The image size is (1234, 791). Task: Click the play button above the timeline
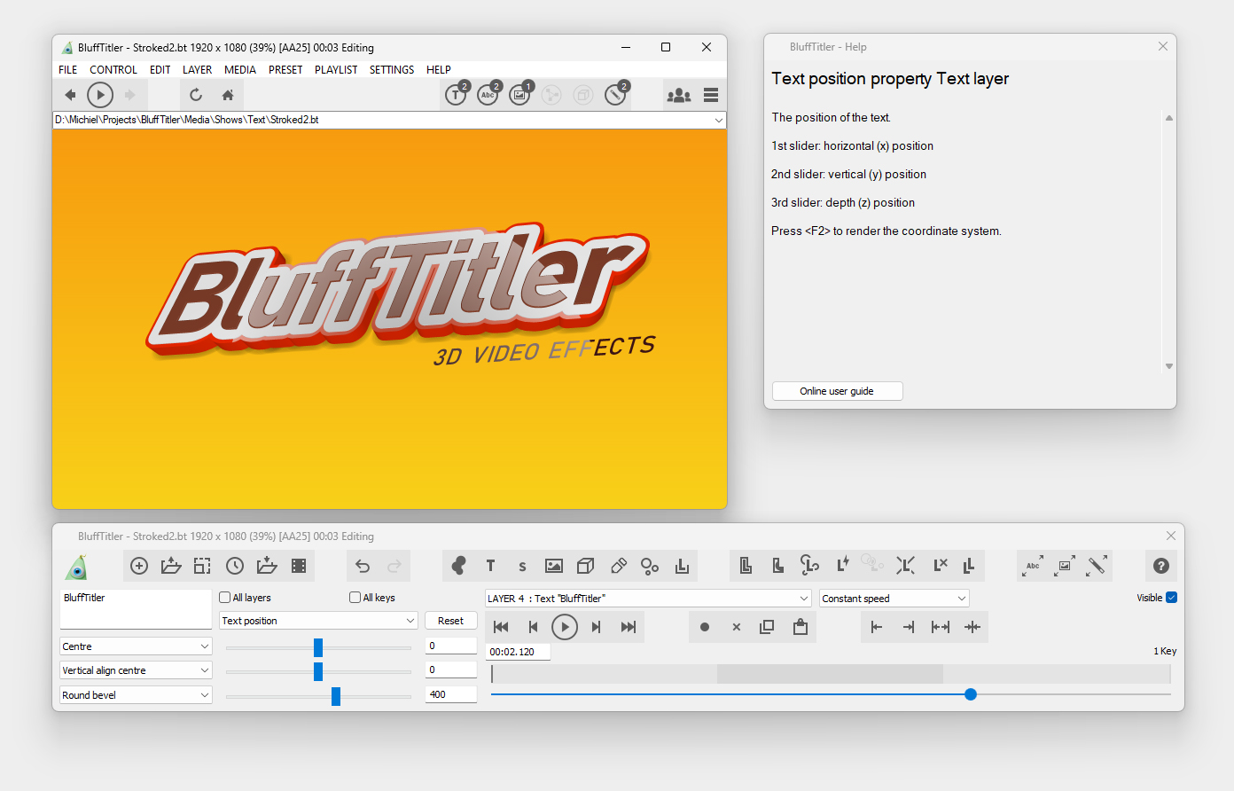coord(565,627)
